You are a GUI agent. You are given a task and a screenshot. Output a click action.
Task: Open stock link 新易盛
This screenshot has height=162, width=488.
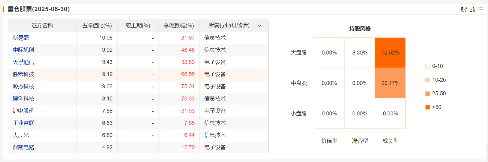(x=21, y=38)
